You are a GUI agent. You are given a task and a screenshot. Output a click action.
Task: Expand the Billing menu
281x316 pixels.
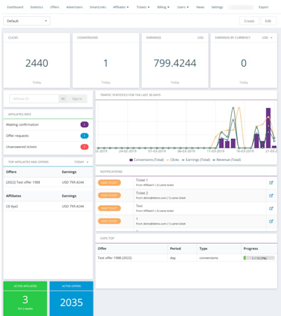163,7
